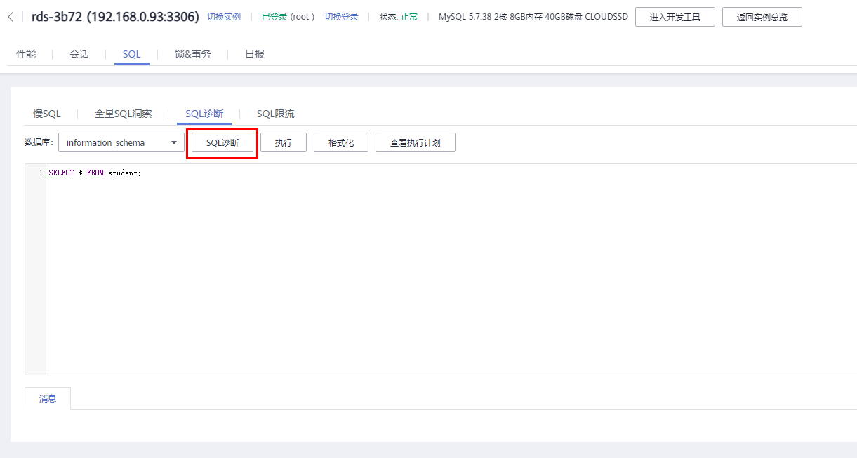The height and width of the screenshot is (458, 857).
Task: Switch to the 性能 tab
Action: [x=26, y=54]
